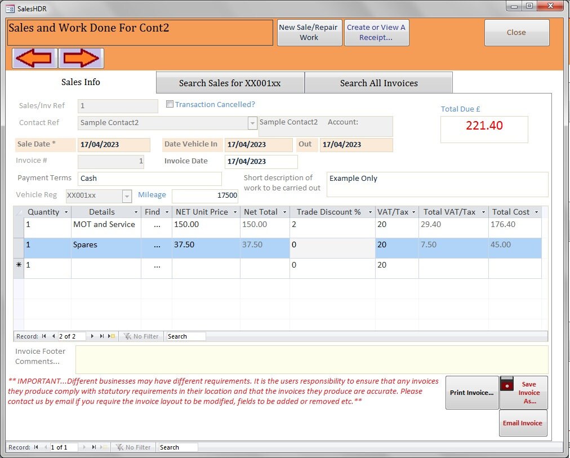The height and width of the screenshot is (458, 570).
Task: Click the big left arrow to view previous record
Action: 34,58
